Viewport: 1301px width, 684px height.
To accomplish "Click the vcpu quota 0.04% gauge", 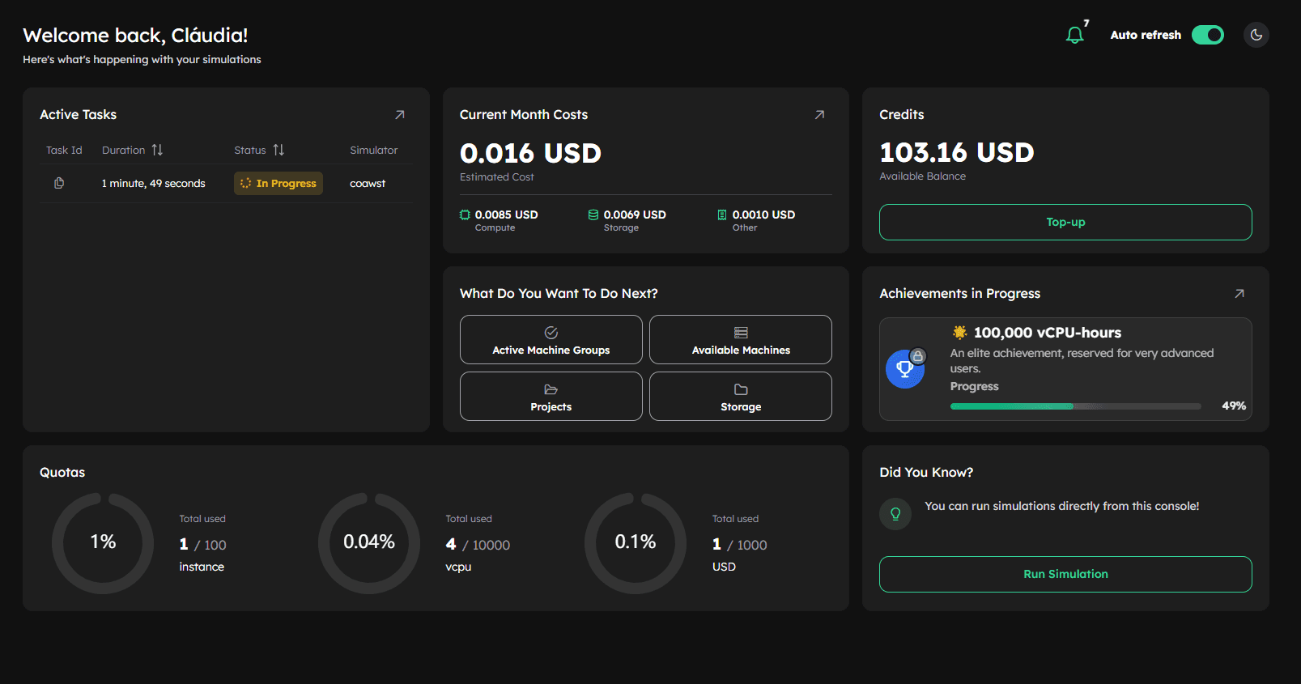I will 369,543.
